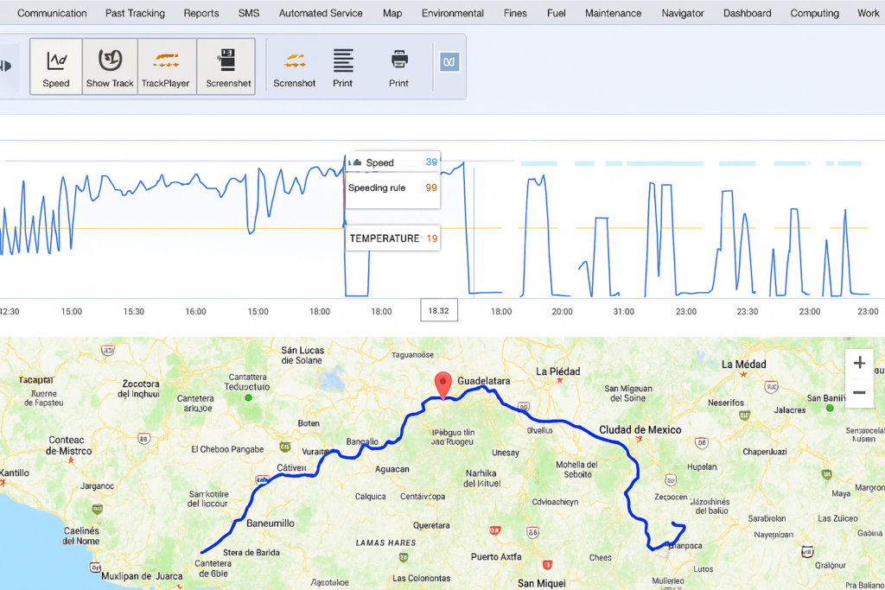Open the Past Tracking menu

[x=135, y=13]
